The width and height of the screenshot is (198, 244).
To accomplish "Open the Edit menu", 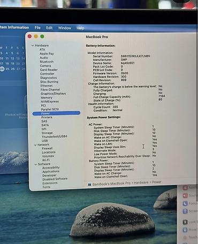I will coord(49,28).
